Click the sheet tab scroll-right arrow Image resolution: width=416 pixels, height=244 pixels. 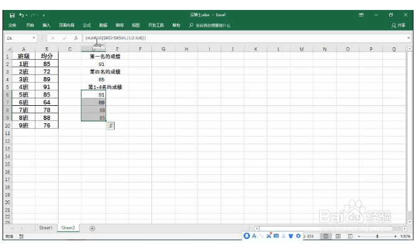point(22,228)
